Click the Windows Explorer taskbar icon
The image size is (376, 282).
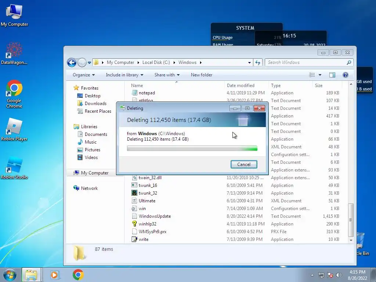pos(32,275)
